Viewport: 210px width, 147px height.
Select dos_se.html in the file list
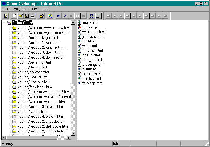(92, 60)
